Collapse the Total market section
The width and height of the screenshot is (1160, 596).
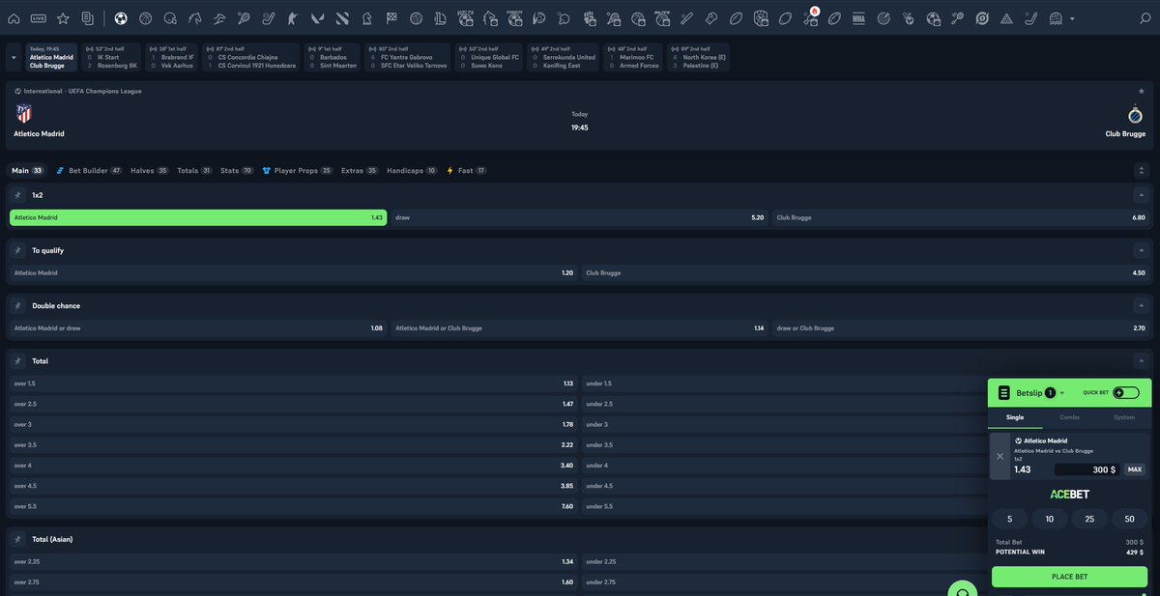[x=1140, y=360]
